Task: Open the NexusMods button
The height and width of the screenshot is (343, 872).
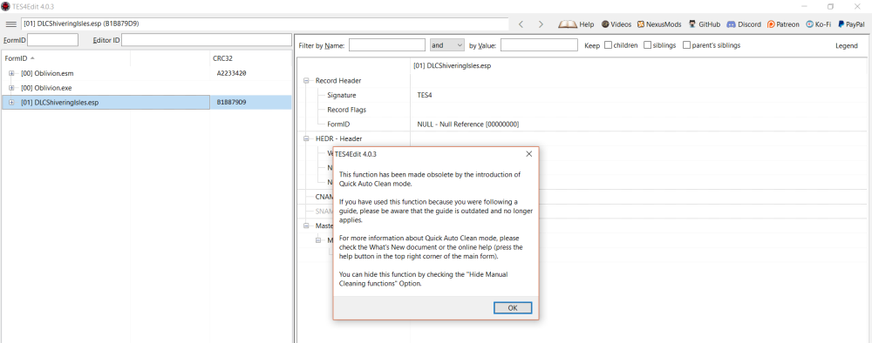Action: [x=659, y=24]
